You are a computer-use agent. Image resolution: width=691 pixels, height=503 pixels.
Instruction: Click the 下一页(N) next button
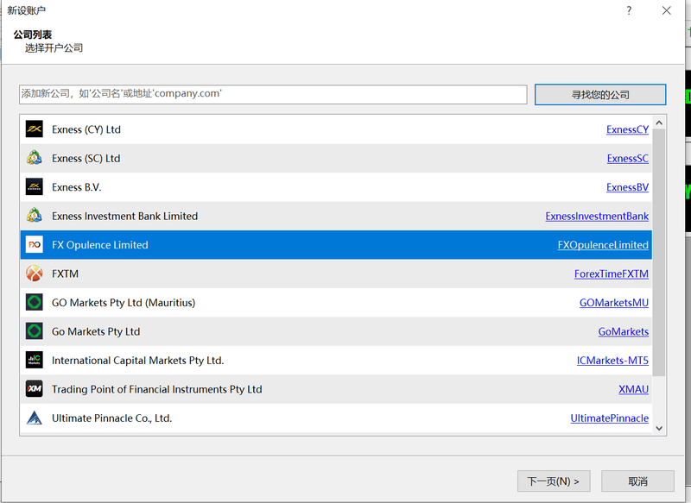coord(553,481)
